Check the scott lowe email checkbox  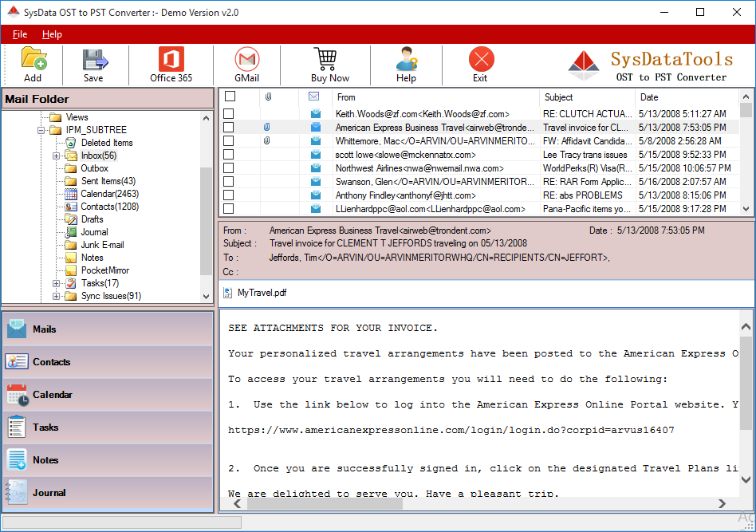[x=229, y=155]
